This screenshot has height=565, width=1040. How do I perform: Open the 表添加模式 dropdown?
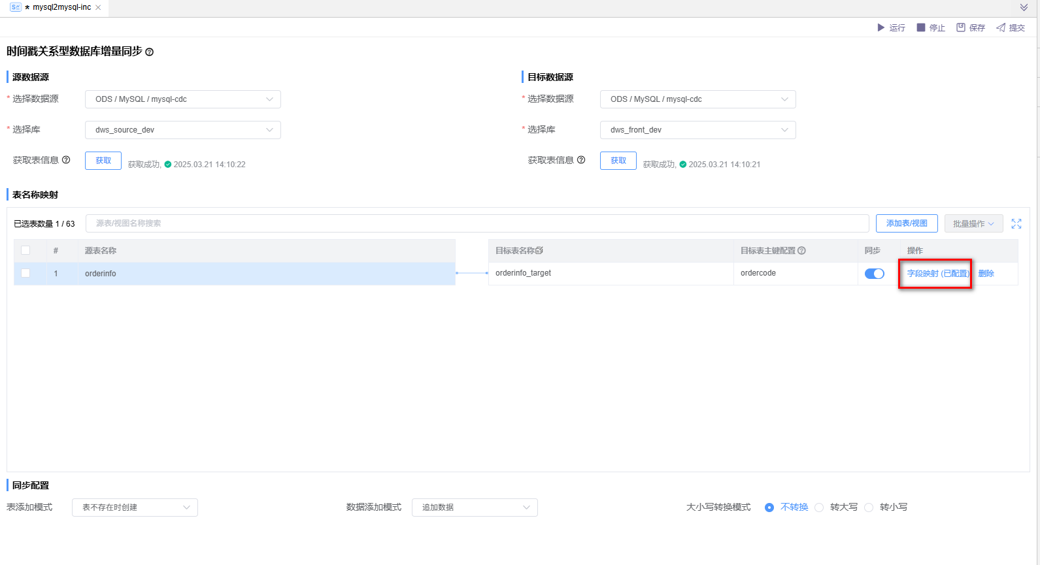[x=135, y=508]
